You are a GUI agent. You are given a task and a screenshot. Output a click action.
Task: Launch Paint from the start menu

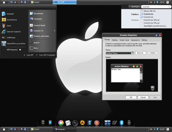[x=7, y=26]
